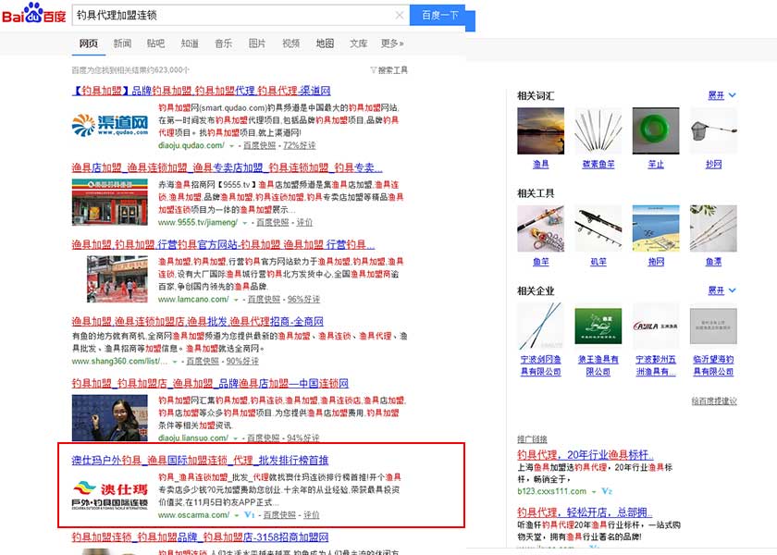Viewport: 777px width, 555px height.
Task: Open the 贴吧 tab
Action: tap(155, 43)
